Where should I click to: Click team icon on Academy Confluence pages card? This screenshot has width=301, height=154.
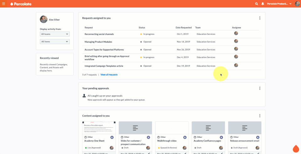221,137
